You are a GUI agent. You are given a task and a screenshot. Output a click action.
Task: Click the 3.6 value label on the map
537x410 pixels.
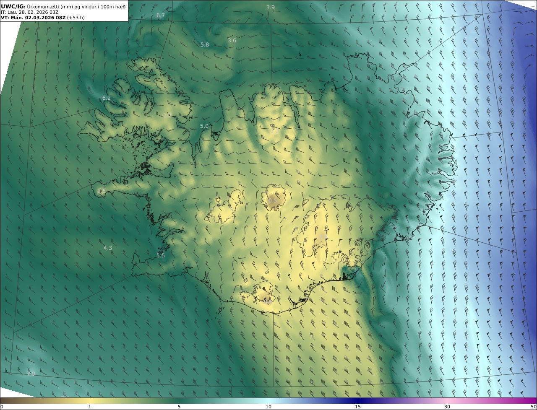point(232,41)
